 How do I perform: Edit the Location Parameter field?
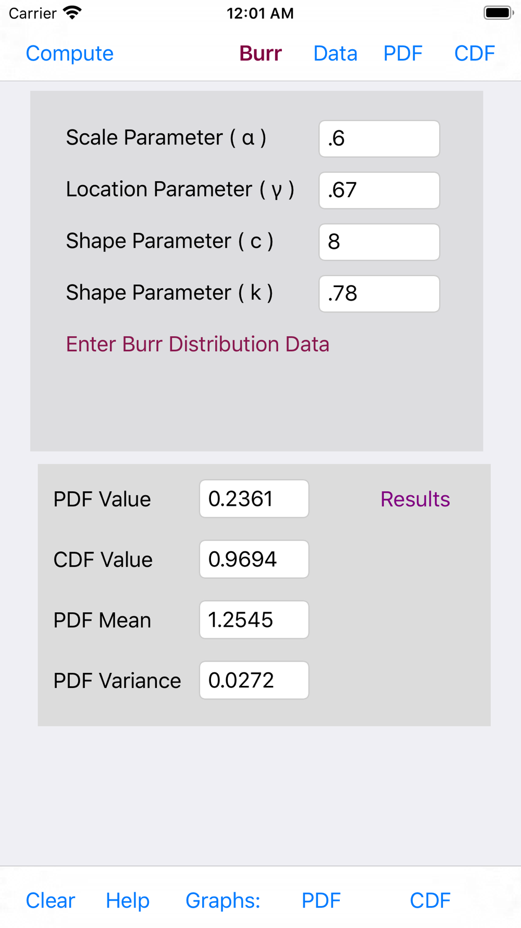379,191
